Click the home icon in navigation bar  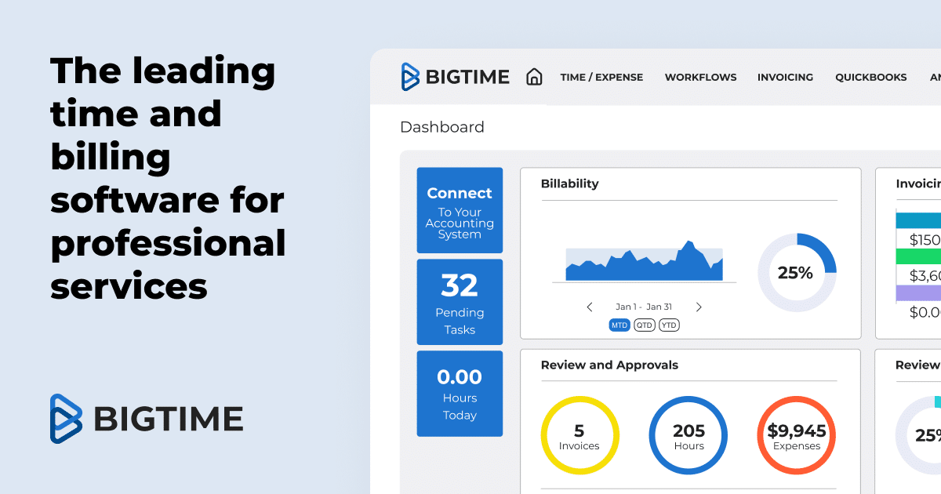tap(534, 77)
